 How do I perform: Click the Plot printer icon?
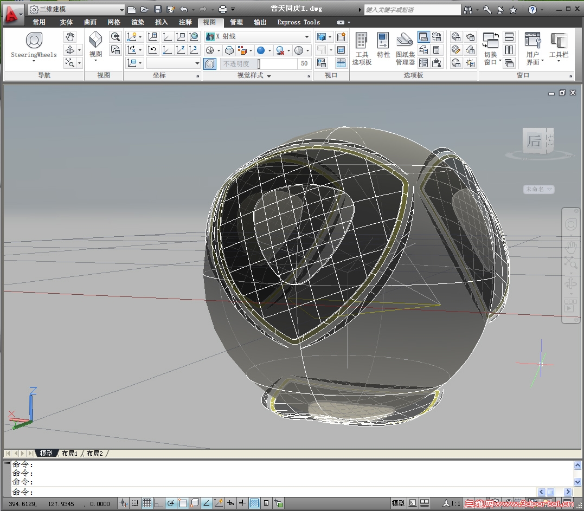[222, 9]
